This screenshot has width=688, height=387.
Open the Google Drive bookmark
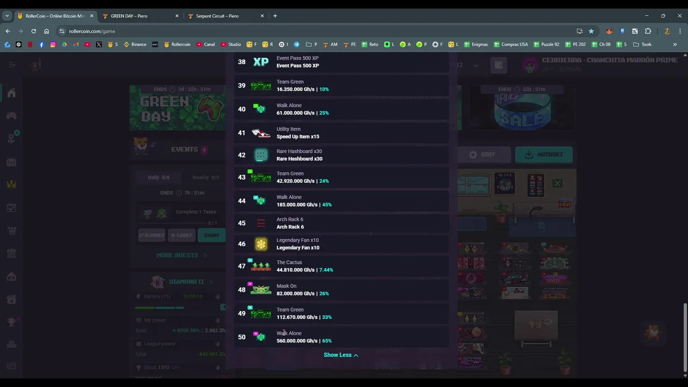point(64,45)
